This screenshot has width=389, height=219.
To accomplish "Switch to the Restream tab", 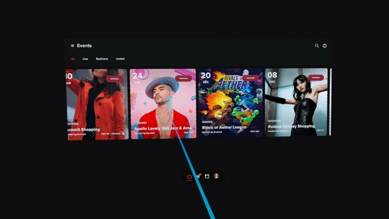I will 102,59.
